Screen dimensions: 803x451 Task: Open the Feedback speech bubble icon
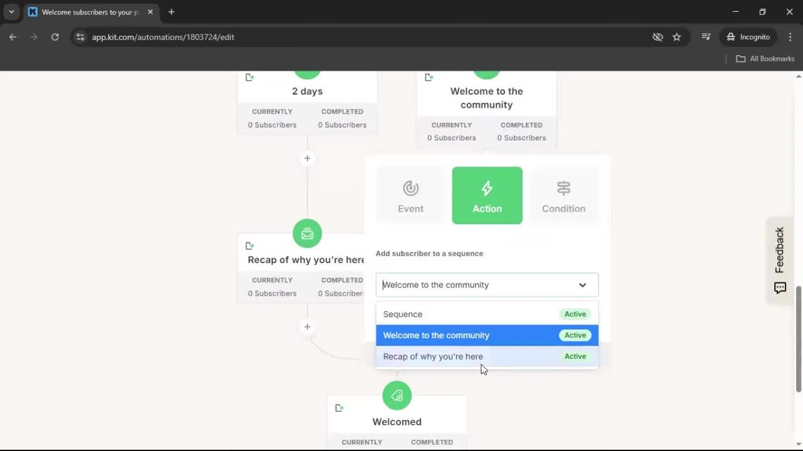click(780, 288)
